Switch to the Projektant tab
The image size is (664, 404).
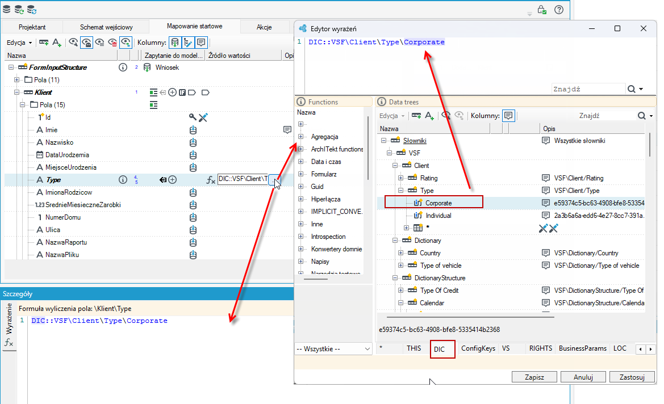(32, 27)
